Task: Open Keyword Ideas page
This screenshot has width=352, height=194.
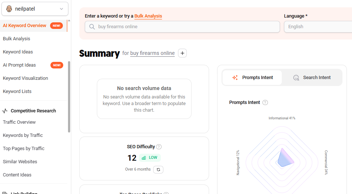Action: click(x=18, y=52)
